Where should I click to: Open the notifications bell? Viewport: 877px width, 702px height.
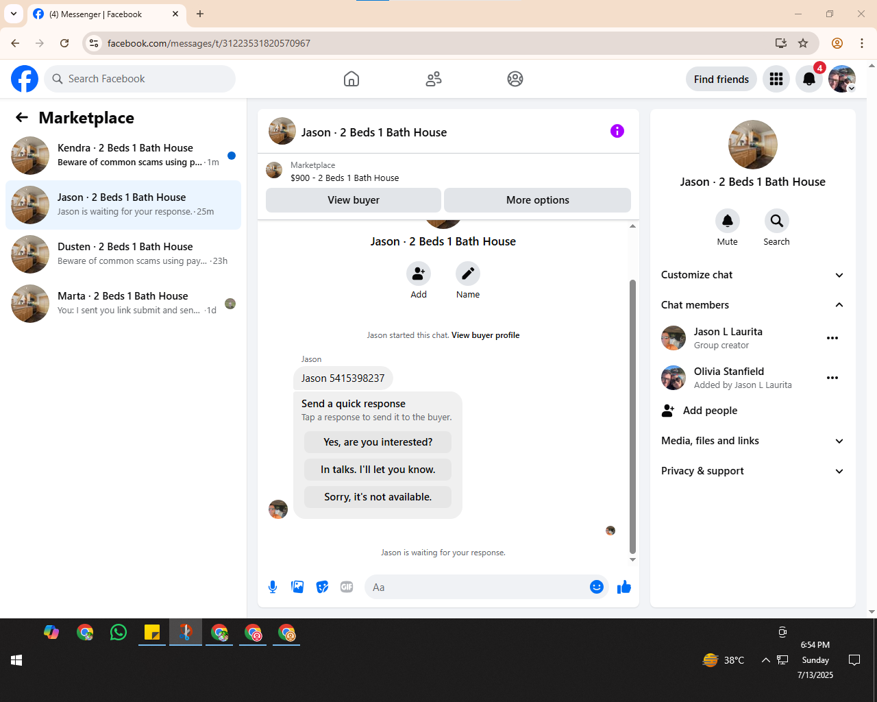tap(809, 79)
